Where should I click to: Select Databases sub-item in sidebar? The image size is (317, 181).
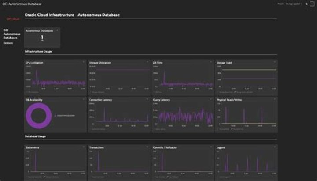point(8,43)
